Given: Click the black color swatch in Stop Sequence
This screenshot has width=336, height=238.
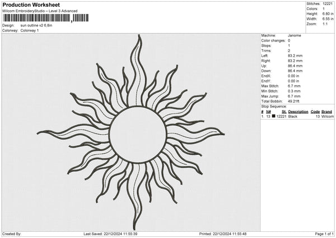Looking at the screenshot, I should [x=274, y=116].
